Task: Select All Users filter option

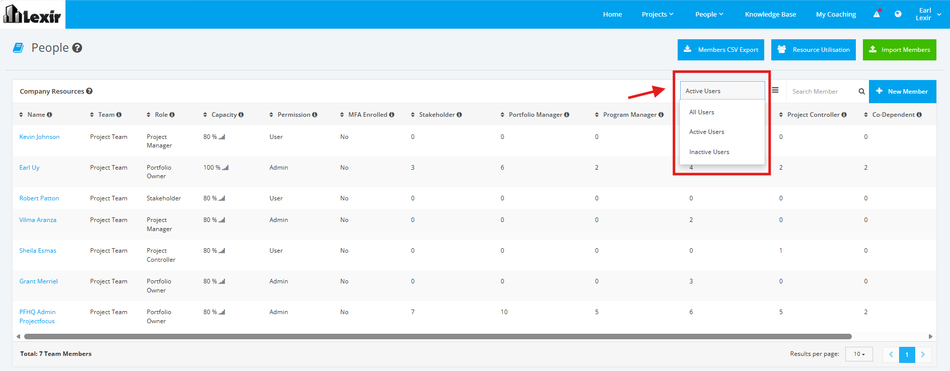Action: 722,112
